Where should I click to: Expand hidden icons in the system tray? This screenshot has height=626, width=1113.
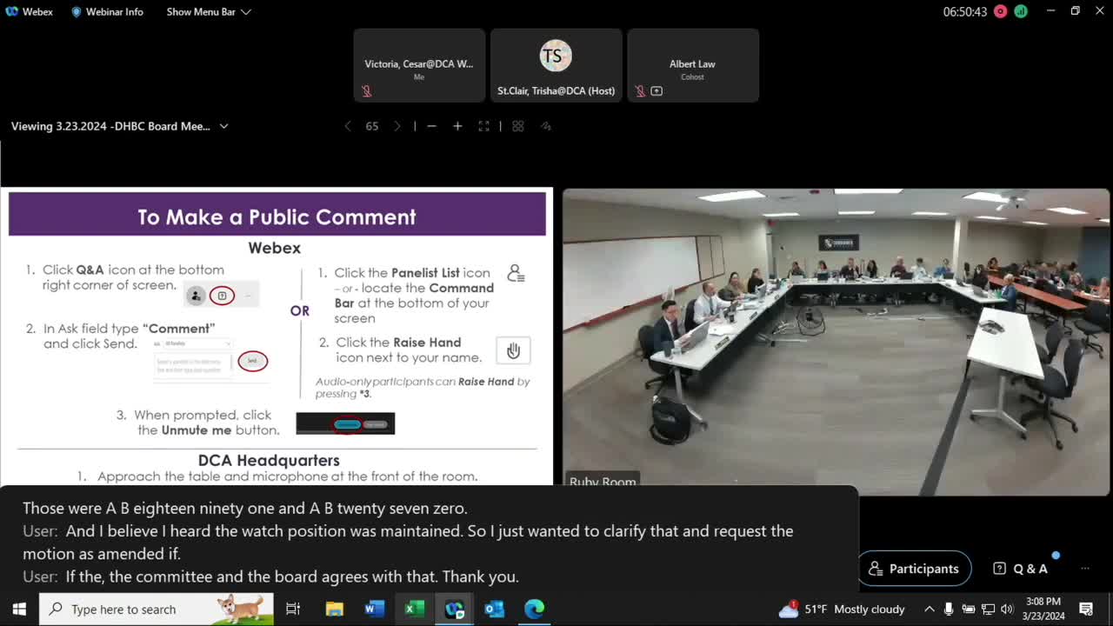(929, 609)
